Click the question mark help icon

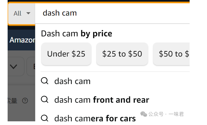[25, 101]
